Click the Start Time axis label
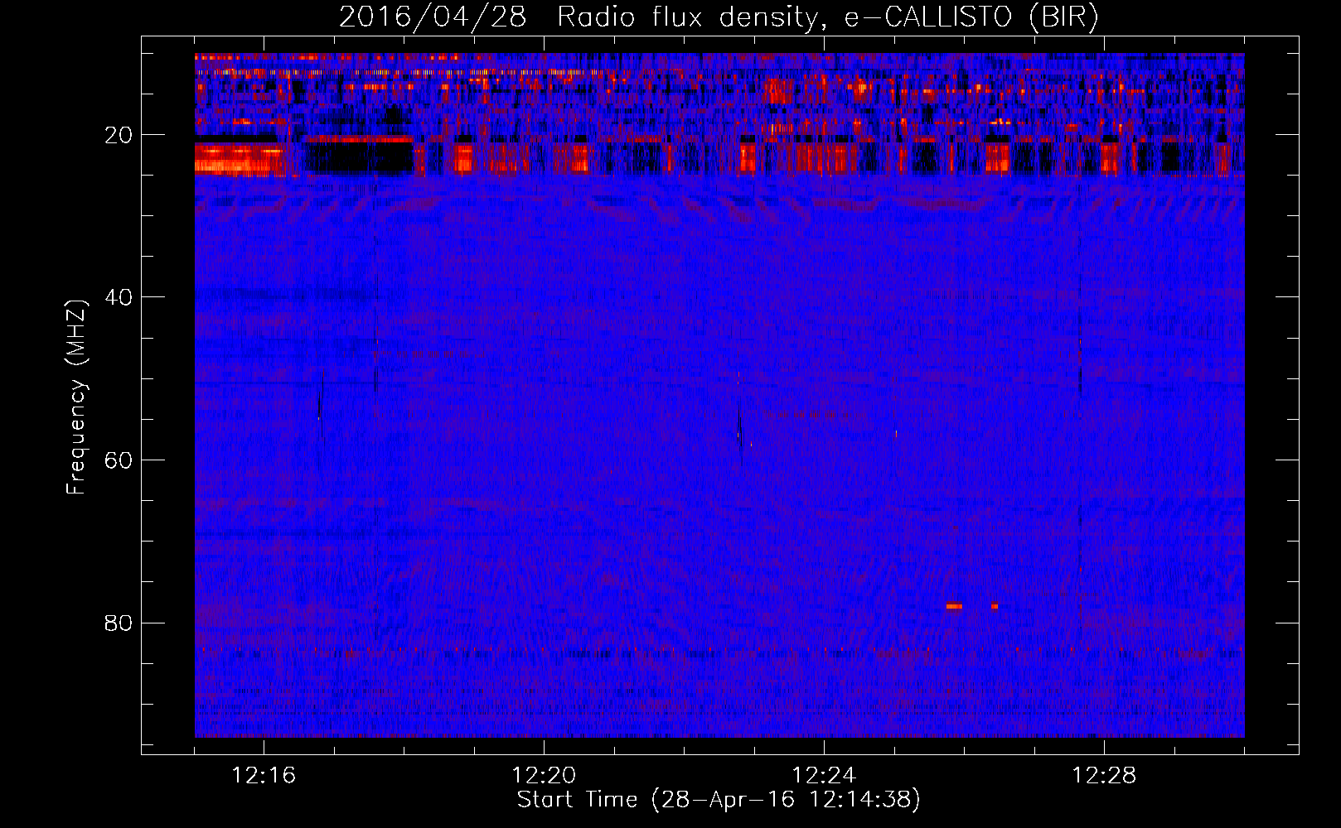 719,800
